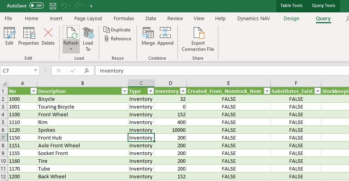Click Append queries icon

coord(165,33)
